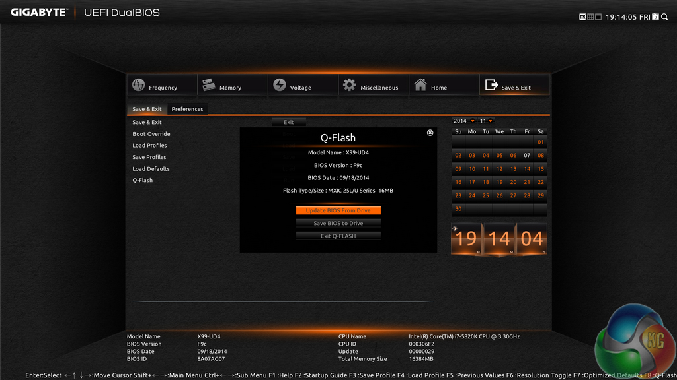Screen dimensions: 677x380
Task: Click the magnifier search icon in top bar
Action: 664,16
